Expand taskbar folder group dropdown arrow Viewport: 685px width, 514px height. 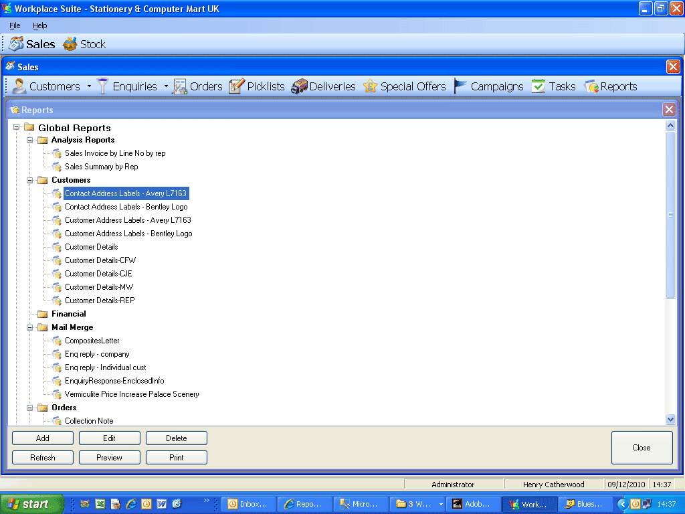pos(442,504)
